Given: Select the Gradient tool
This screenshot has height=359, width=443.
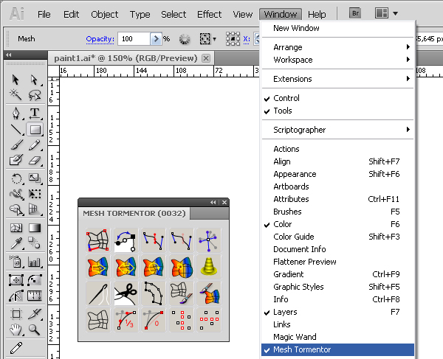Looking at the screenshot, I should click(x=35, y=228).
